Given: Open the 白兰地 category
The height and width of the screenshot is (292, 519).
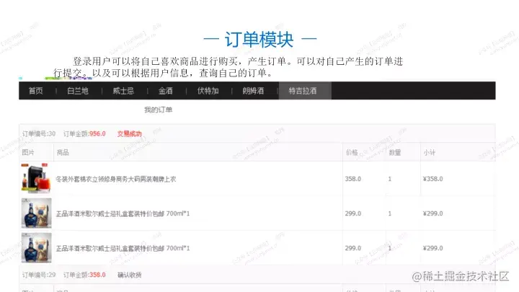Looking at the screenshot, I should click(x=78, y=91).
